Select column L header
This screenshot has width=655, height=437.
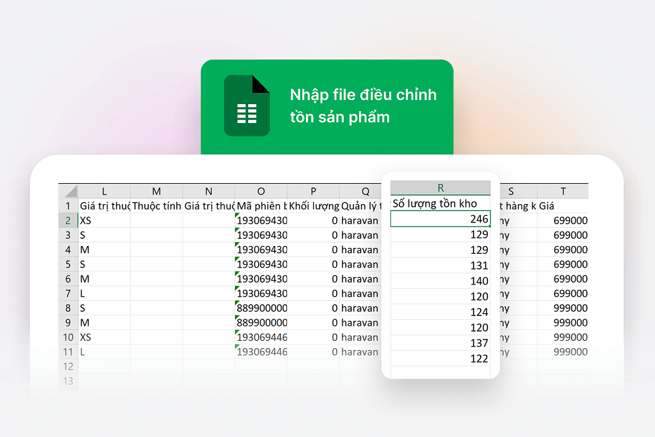pos(104,191)
